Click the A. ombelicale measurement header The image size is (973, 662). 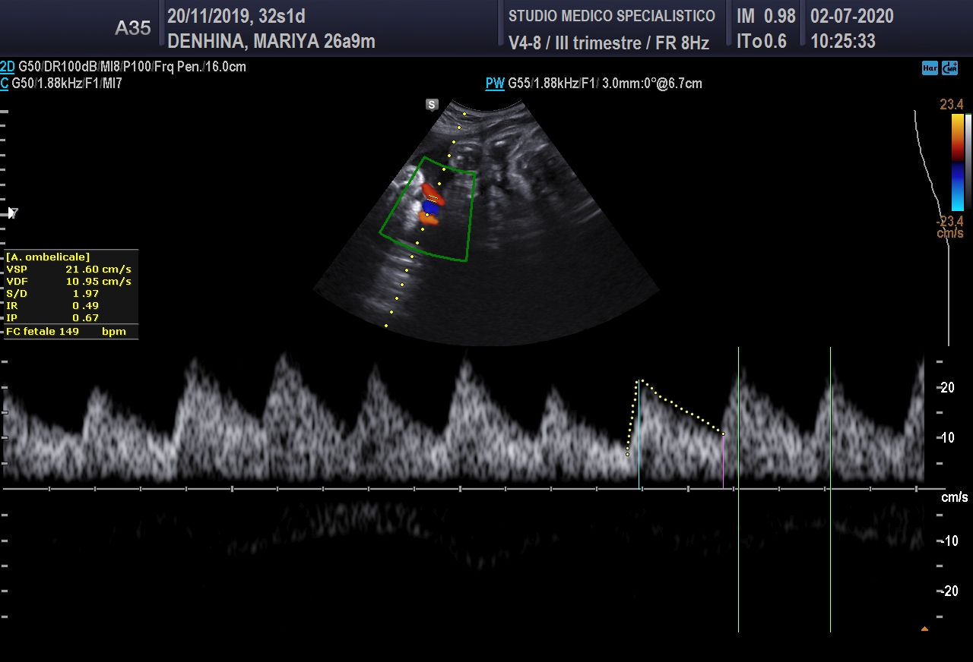coord(48,257)
